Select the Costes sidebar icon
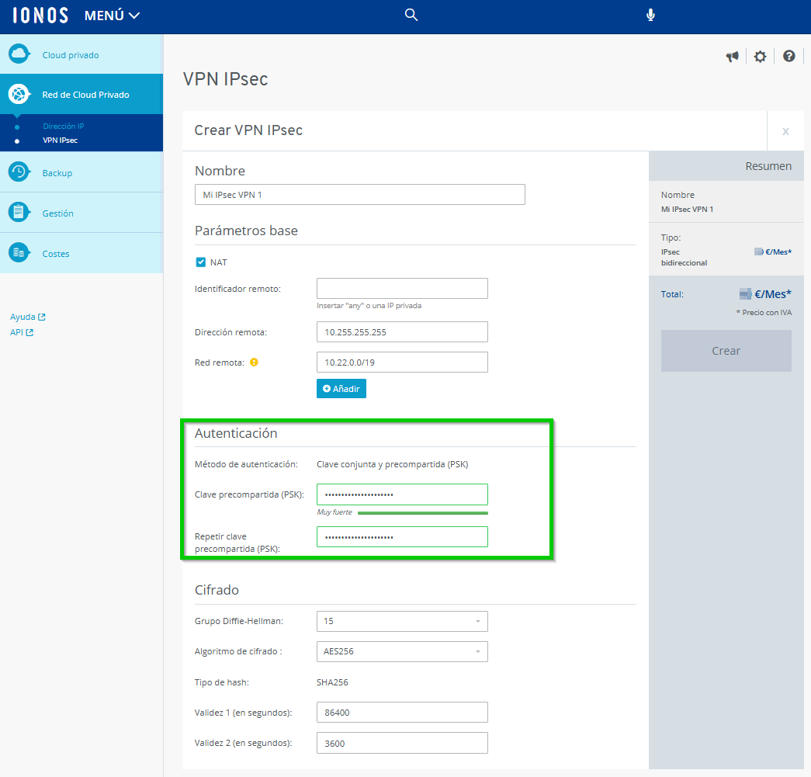This screenshot has height=777, width=811. (20, 253)
